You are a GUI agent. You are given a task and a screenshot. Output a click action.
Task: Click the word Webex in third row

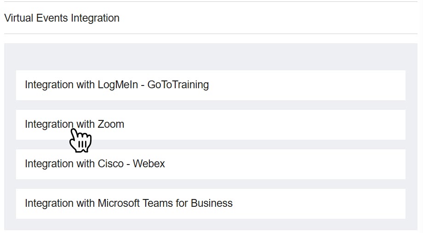(x=149, y=164)
